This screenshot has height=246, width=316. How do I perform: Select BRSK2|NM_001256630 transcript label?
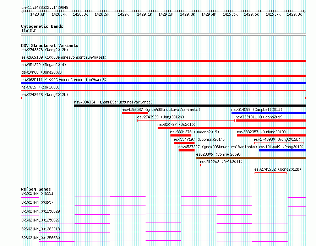pyautogui.click(x=40, y=238)
